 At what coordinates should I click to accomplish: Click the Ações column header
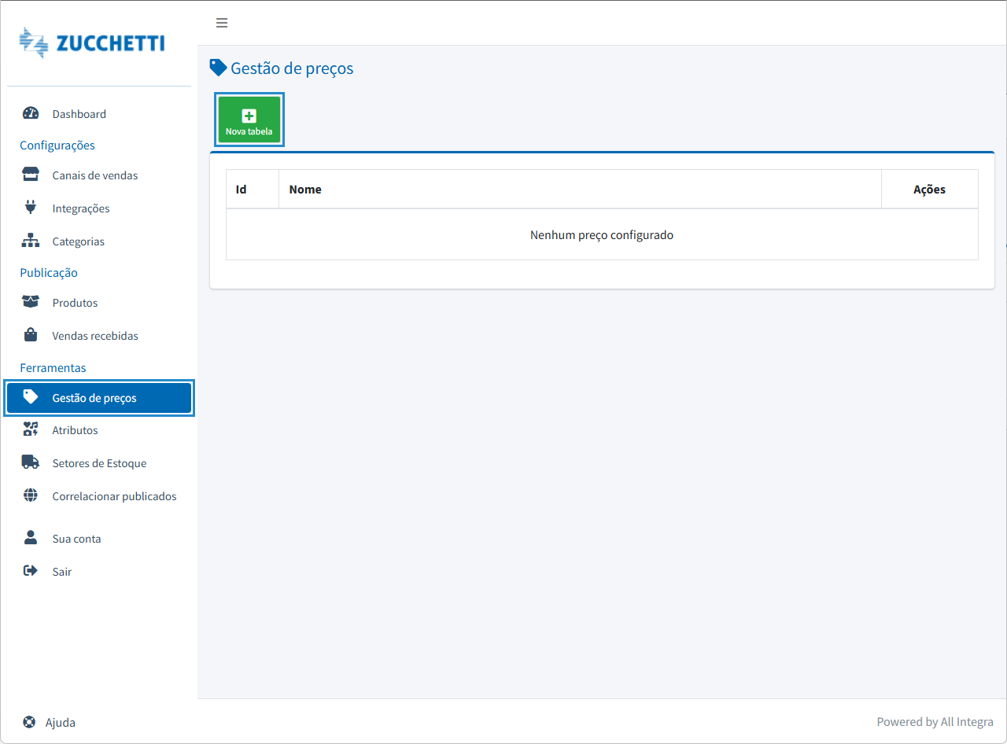(x=929, y=190)
